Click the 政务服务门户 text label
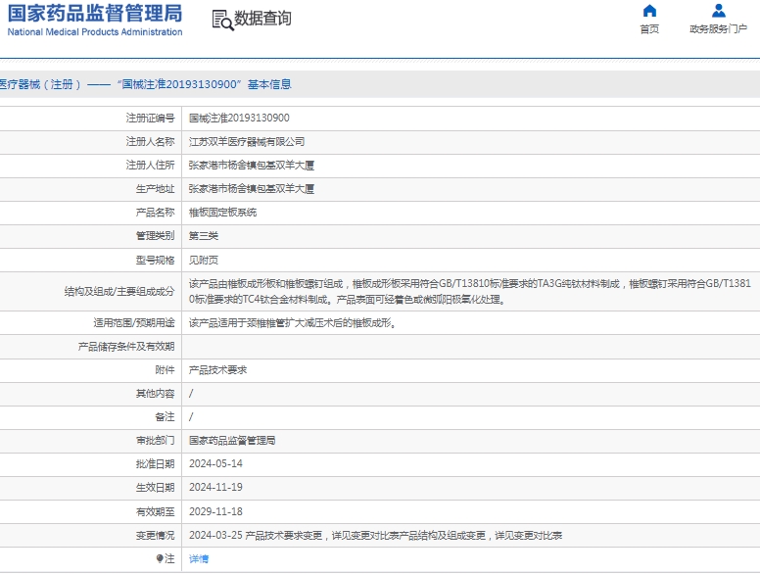Image resolution: width=760 pixels, height=575 pixels. pos(718,29)
